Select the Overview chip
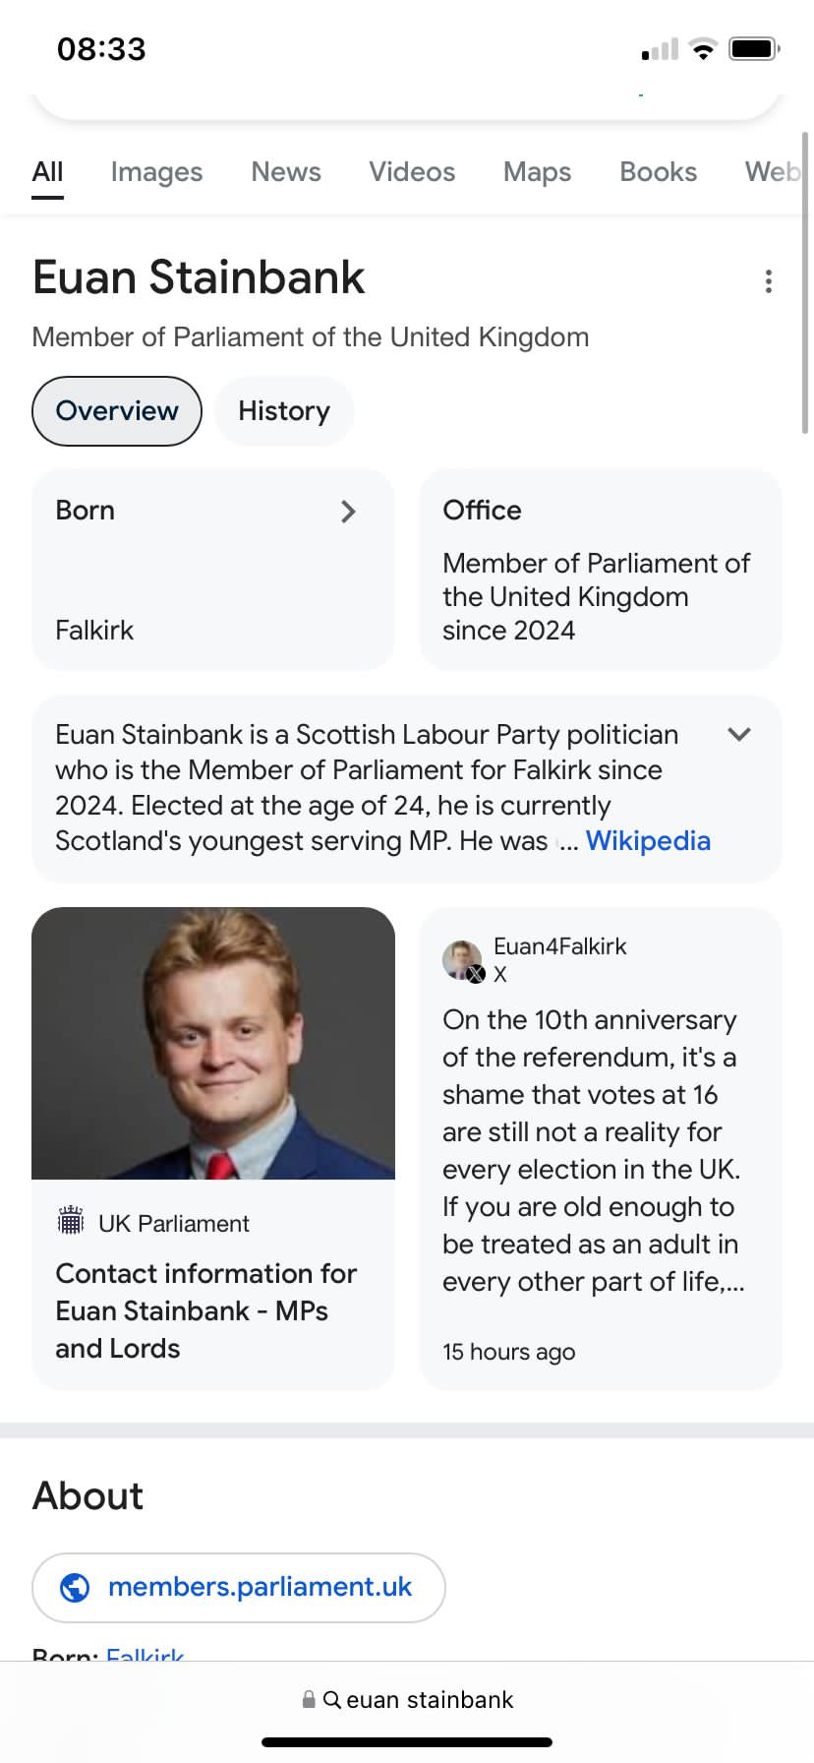The height and width of the screenshot is (1763, 814). [x=117, y=411]
